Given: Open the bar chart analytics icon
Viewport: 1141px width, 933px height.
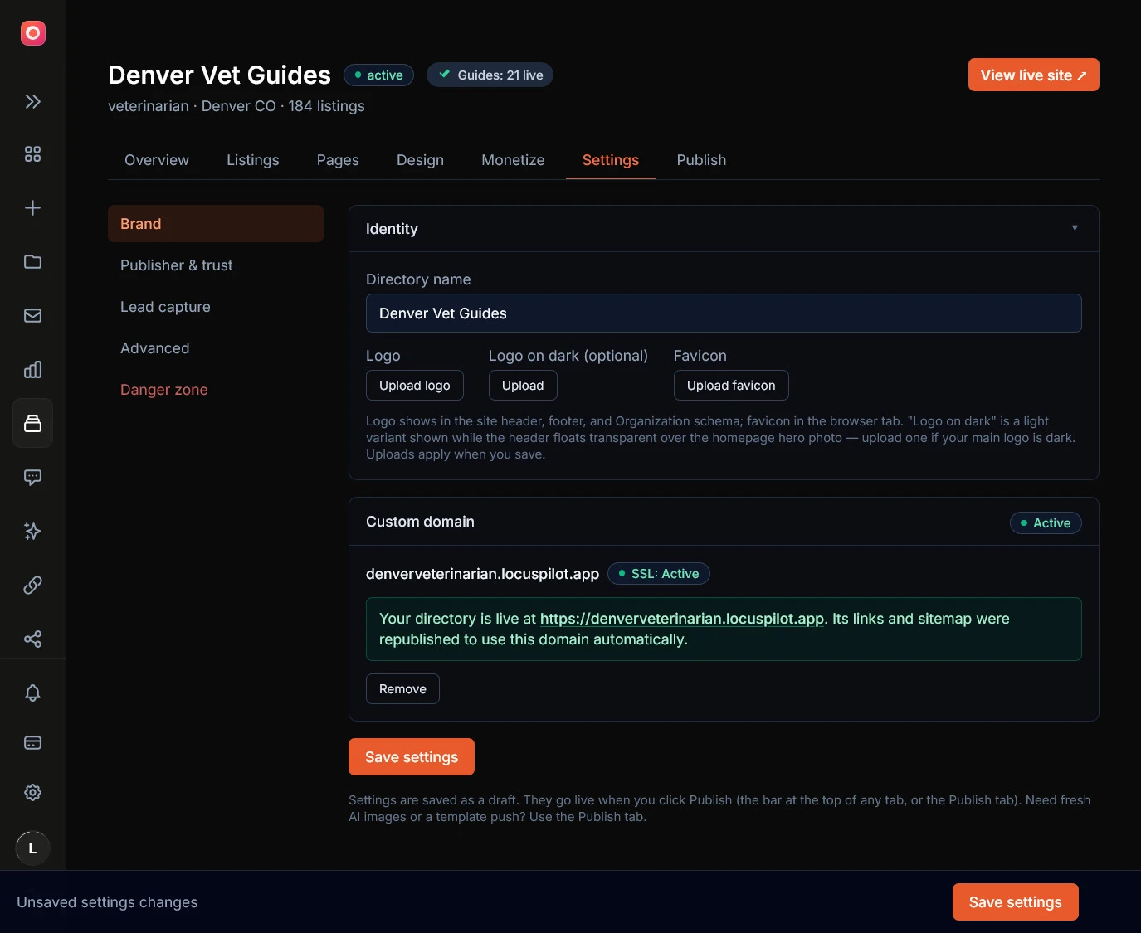Looking at the screenshot, I should pyautogui.click(x=33, y=370).
